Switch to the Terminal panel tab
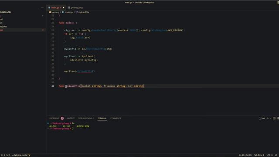 [102, 118]
